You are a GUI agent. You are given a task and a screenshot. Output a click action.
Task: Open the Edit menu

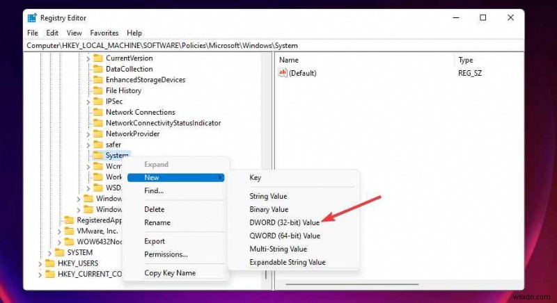click(x=52, y=33)
